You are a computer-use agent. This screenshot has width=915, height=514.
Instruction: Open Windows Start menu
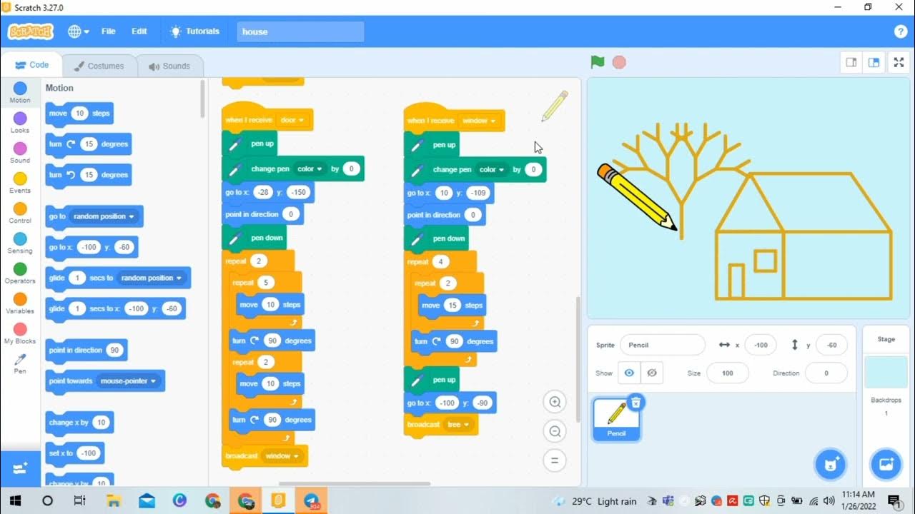coord(15,500)
